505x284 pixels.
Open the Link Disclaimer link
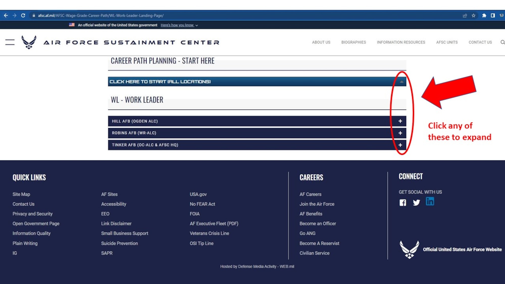point(116,224)
